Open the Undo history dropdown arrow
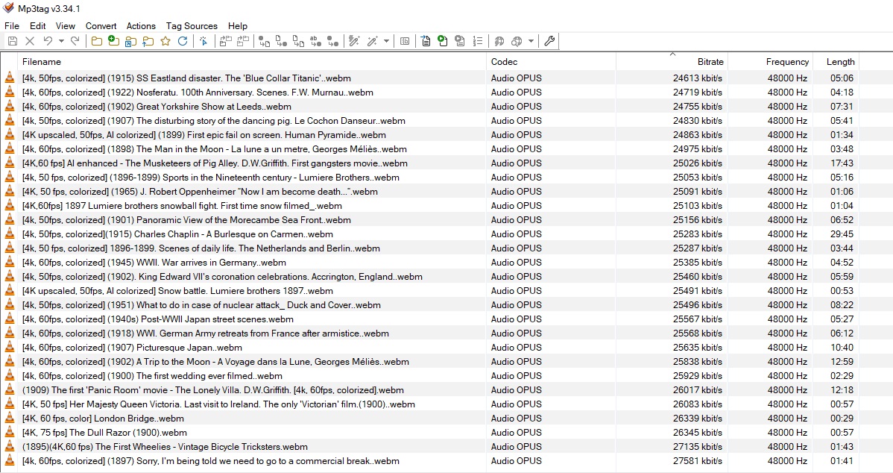This screenshot has height=473, width=893. 61,41
